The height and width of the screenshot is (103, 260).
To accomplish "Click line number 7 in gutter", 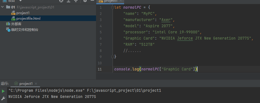I will pos(101,44).
